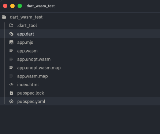The height and width of the screenshot is (134, 160).
Task: Open pubspec.yaml from the project tree
Action: click(x=80, y=101)
